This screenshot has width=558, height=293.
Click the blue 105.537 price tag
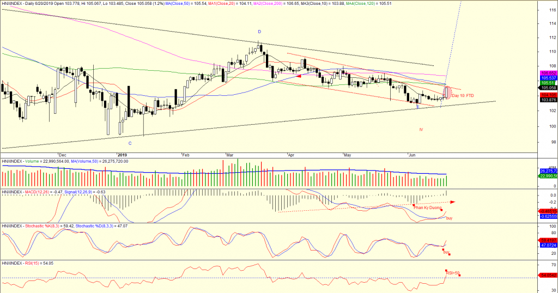547,78
